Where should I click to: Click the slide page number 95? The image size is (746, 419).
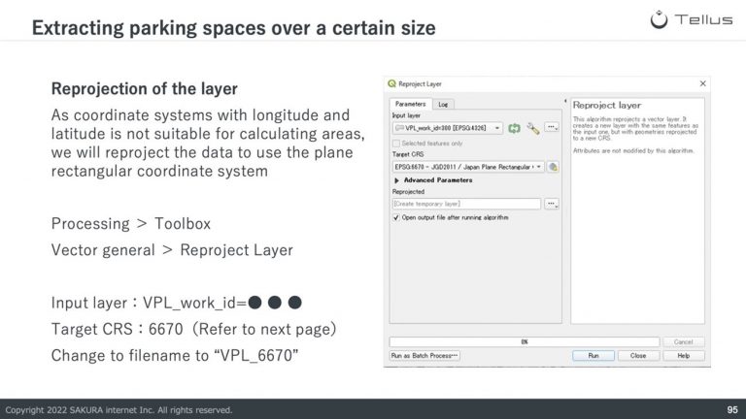coord(732,409)
